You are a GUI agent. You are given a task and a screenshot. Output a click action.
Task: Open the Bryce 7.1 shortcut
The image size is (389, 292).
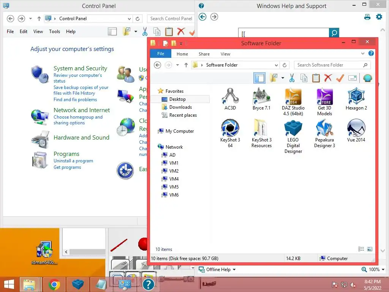click(x=261, y=99)
